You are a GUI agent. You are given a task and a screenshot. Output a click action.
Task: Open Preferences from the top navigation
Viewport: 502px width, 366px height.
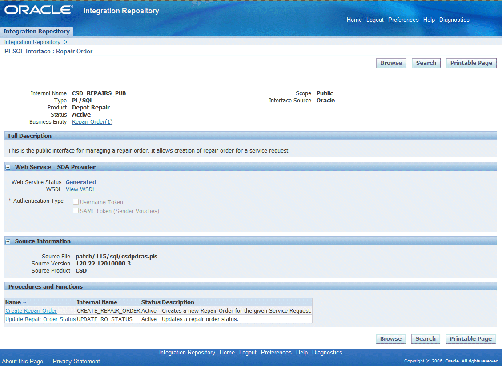(403, 20)
